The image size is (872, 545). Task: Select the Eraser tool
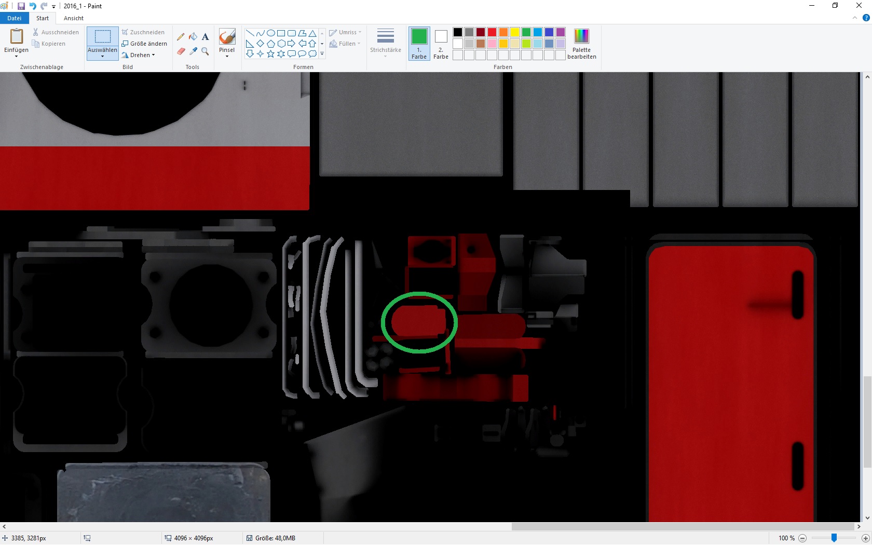pos(181,51)
